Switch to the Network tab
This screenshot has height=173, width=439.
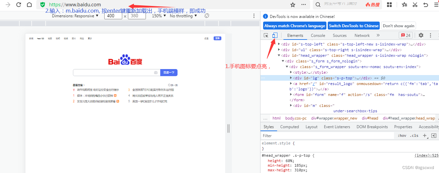tap(362, 36)
